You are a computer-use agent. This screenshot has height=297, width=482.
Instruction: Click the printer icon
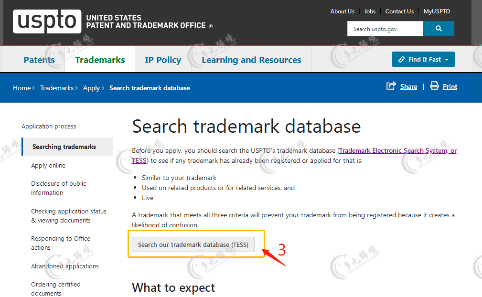(x=434, y=85)
